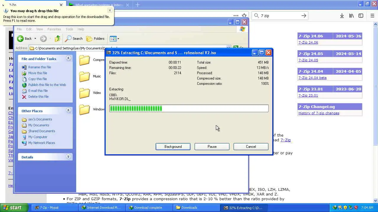The width and height of the screenshot is (378, 212).
Task: Click the browser page scrollbar up arrow
Action: [376, 24]
